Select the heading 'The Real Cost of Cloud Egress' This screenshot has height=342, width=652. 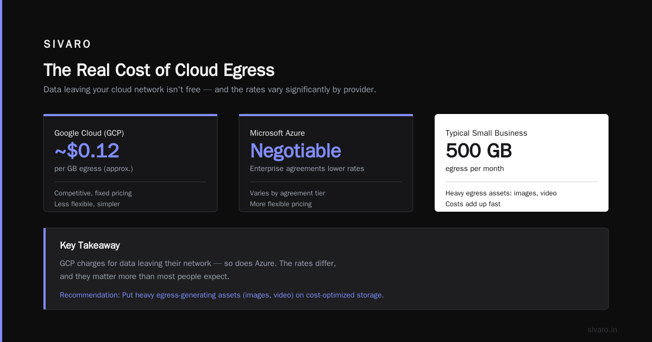point(159,71)
